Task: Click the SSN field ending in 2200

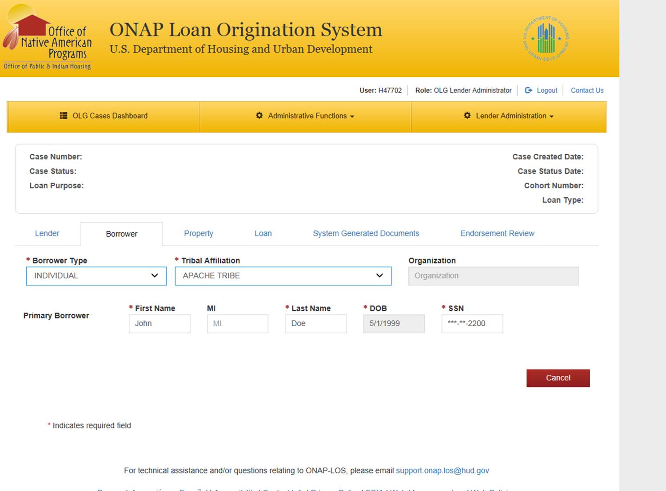Action: click(472, 323)
